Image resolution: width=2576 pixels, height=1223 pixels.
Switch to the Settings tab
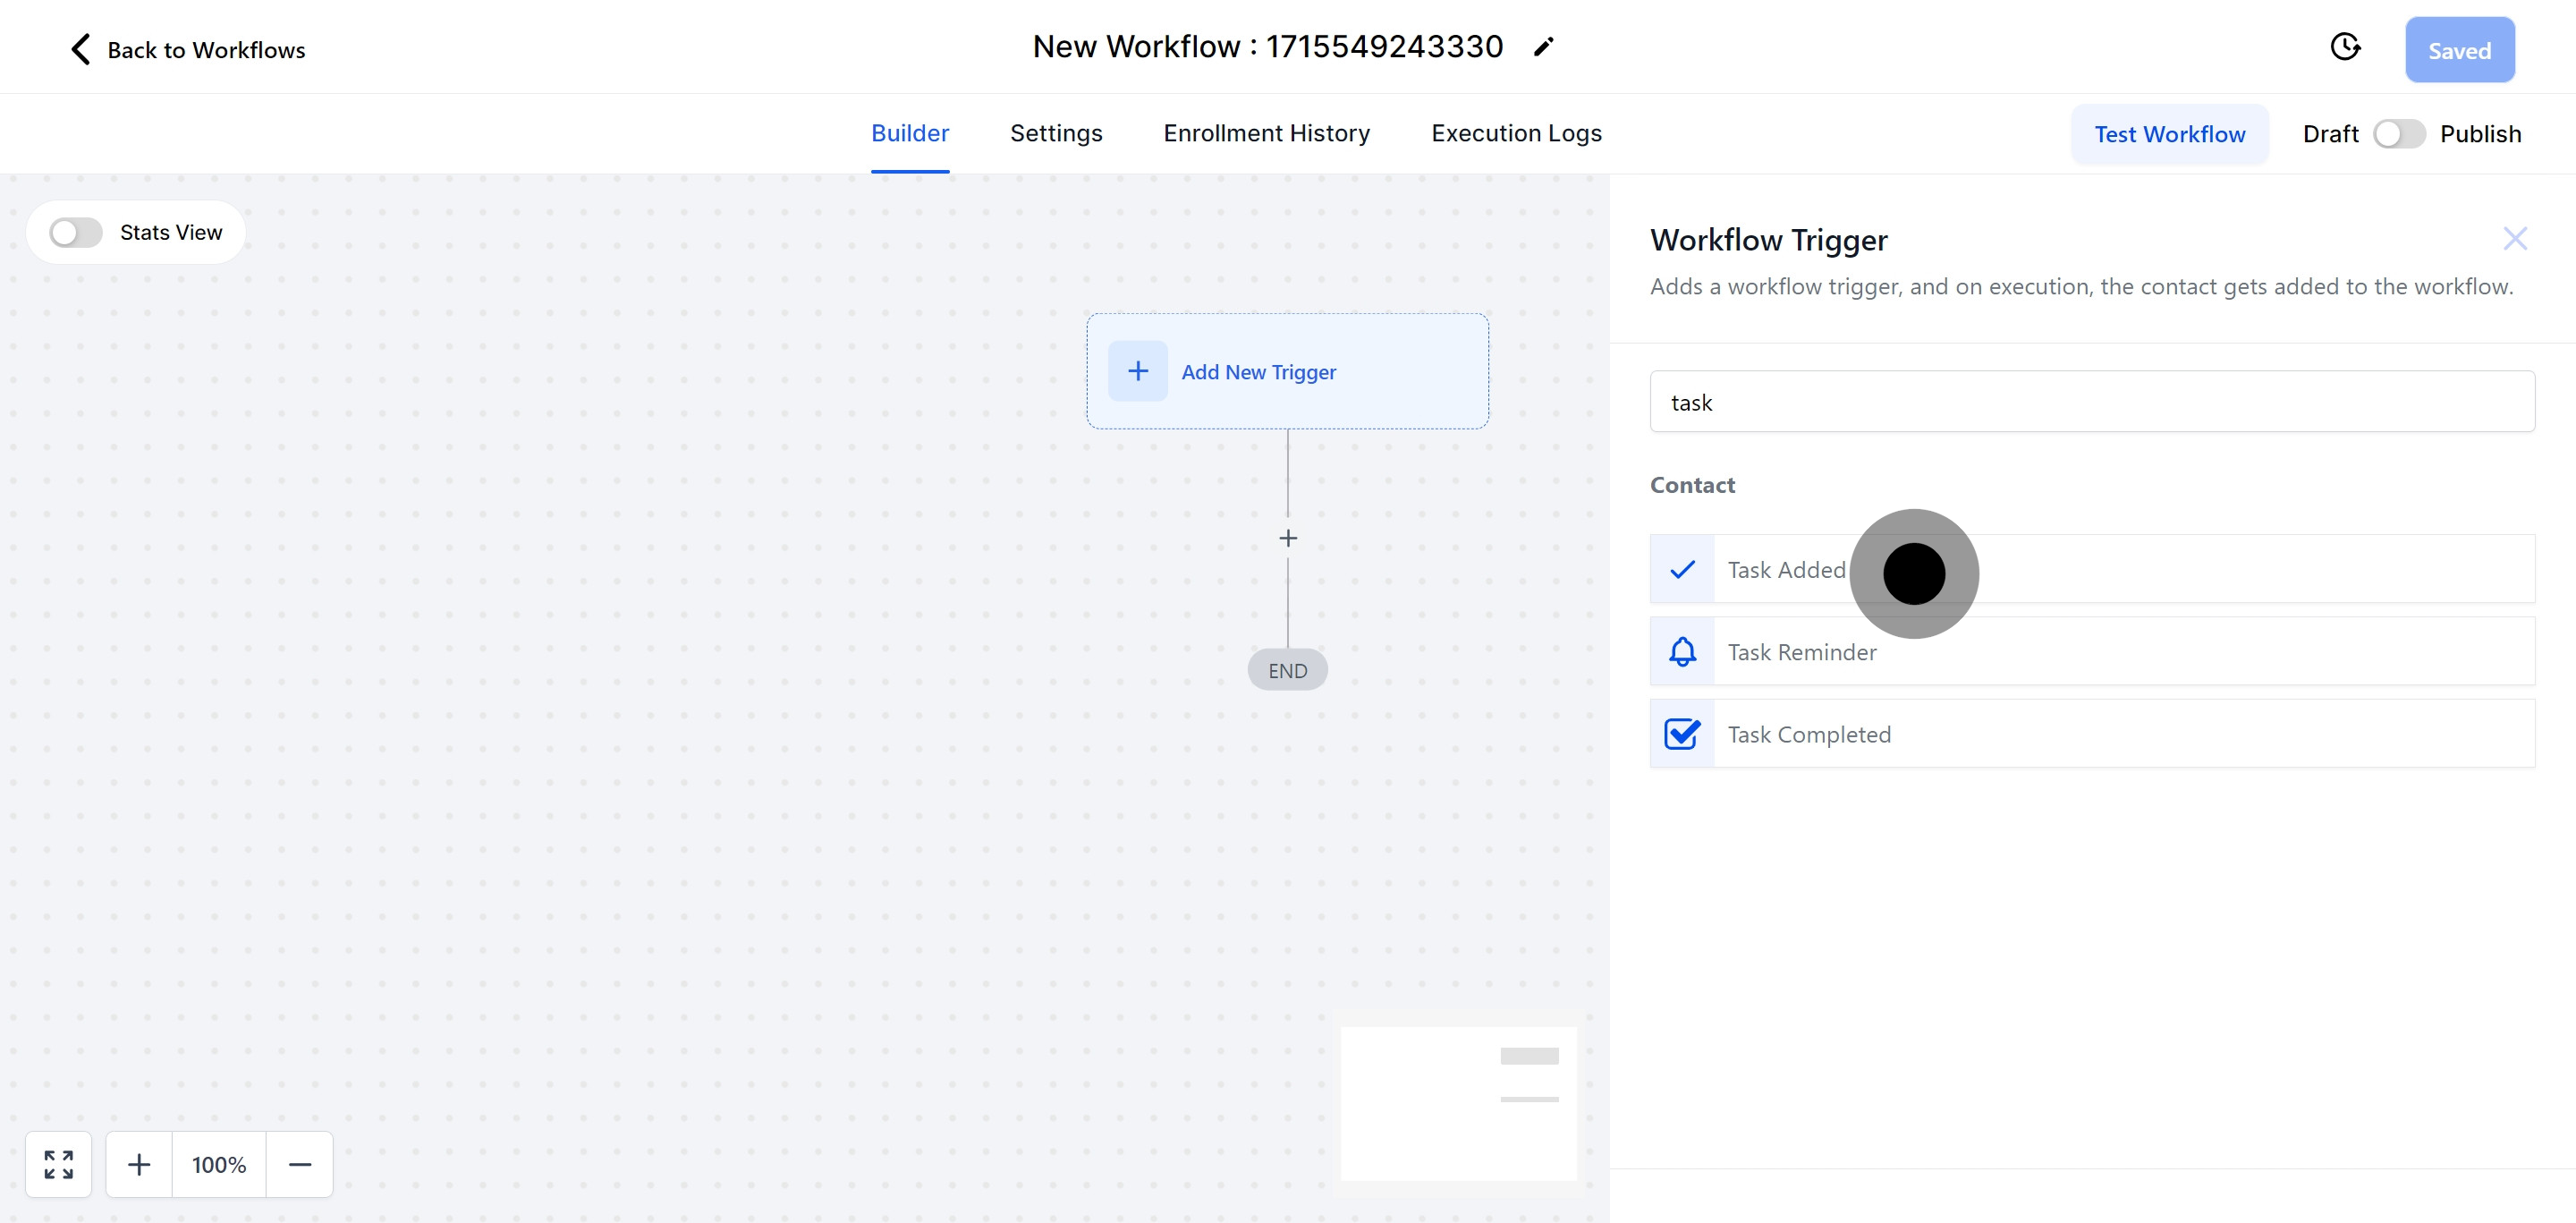tap(1056, 133)
